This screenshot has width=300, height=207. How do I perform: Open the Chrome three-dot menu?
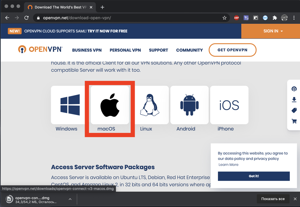coord(294,18)
